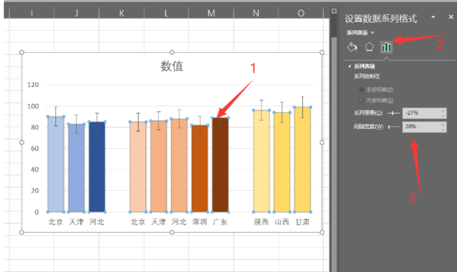Select column header O
The width and height of the screenshot is (457, 272).
(x=301, y=13)
